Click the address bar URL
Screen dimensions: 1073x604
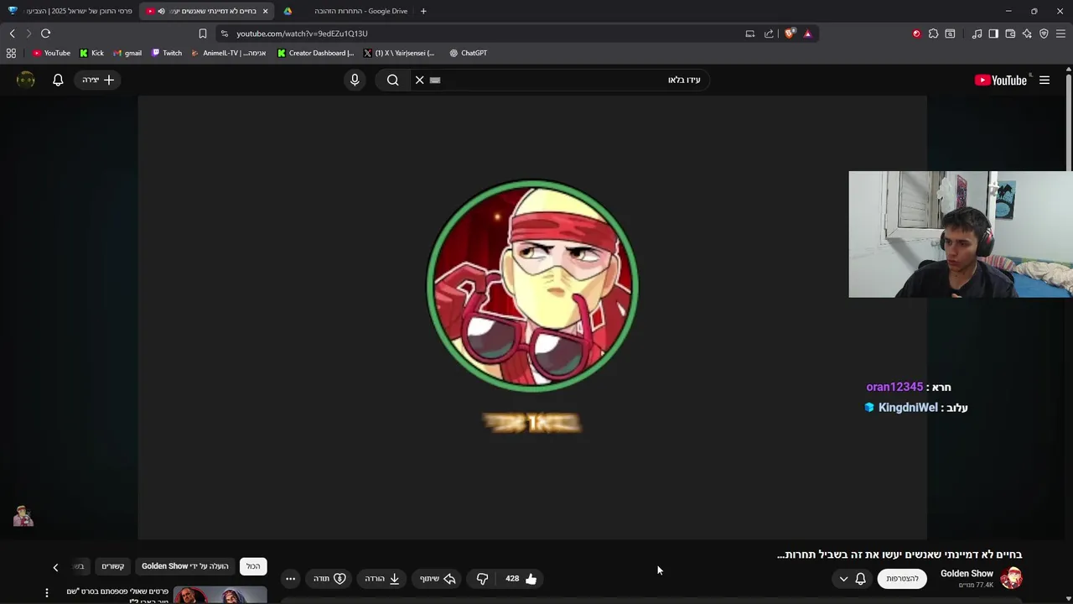[x=302, y=34]
